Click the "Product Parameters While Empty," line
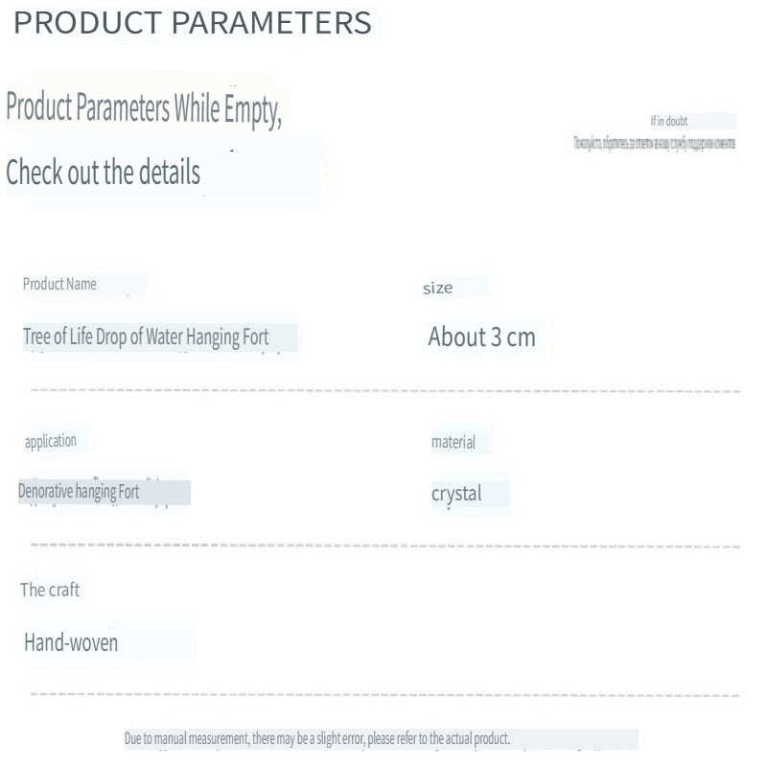The width and height of the screenshot is (767, 767). click(x=144, y=109)
